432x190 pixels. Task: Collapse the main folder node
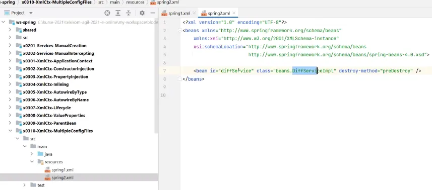point(24,146)
